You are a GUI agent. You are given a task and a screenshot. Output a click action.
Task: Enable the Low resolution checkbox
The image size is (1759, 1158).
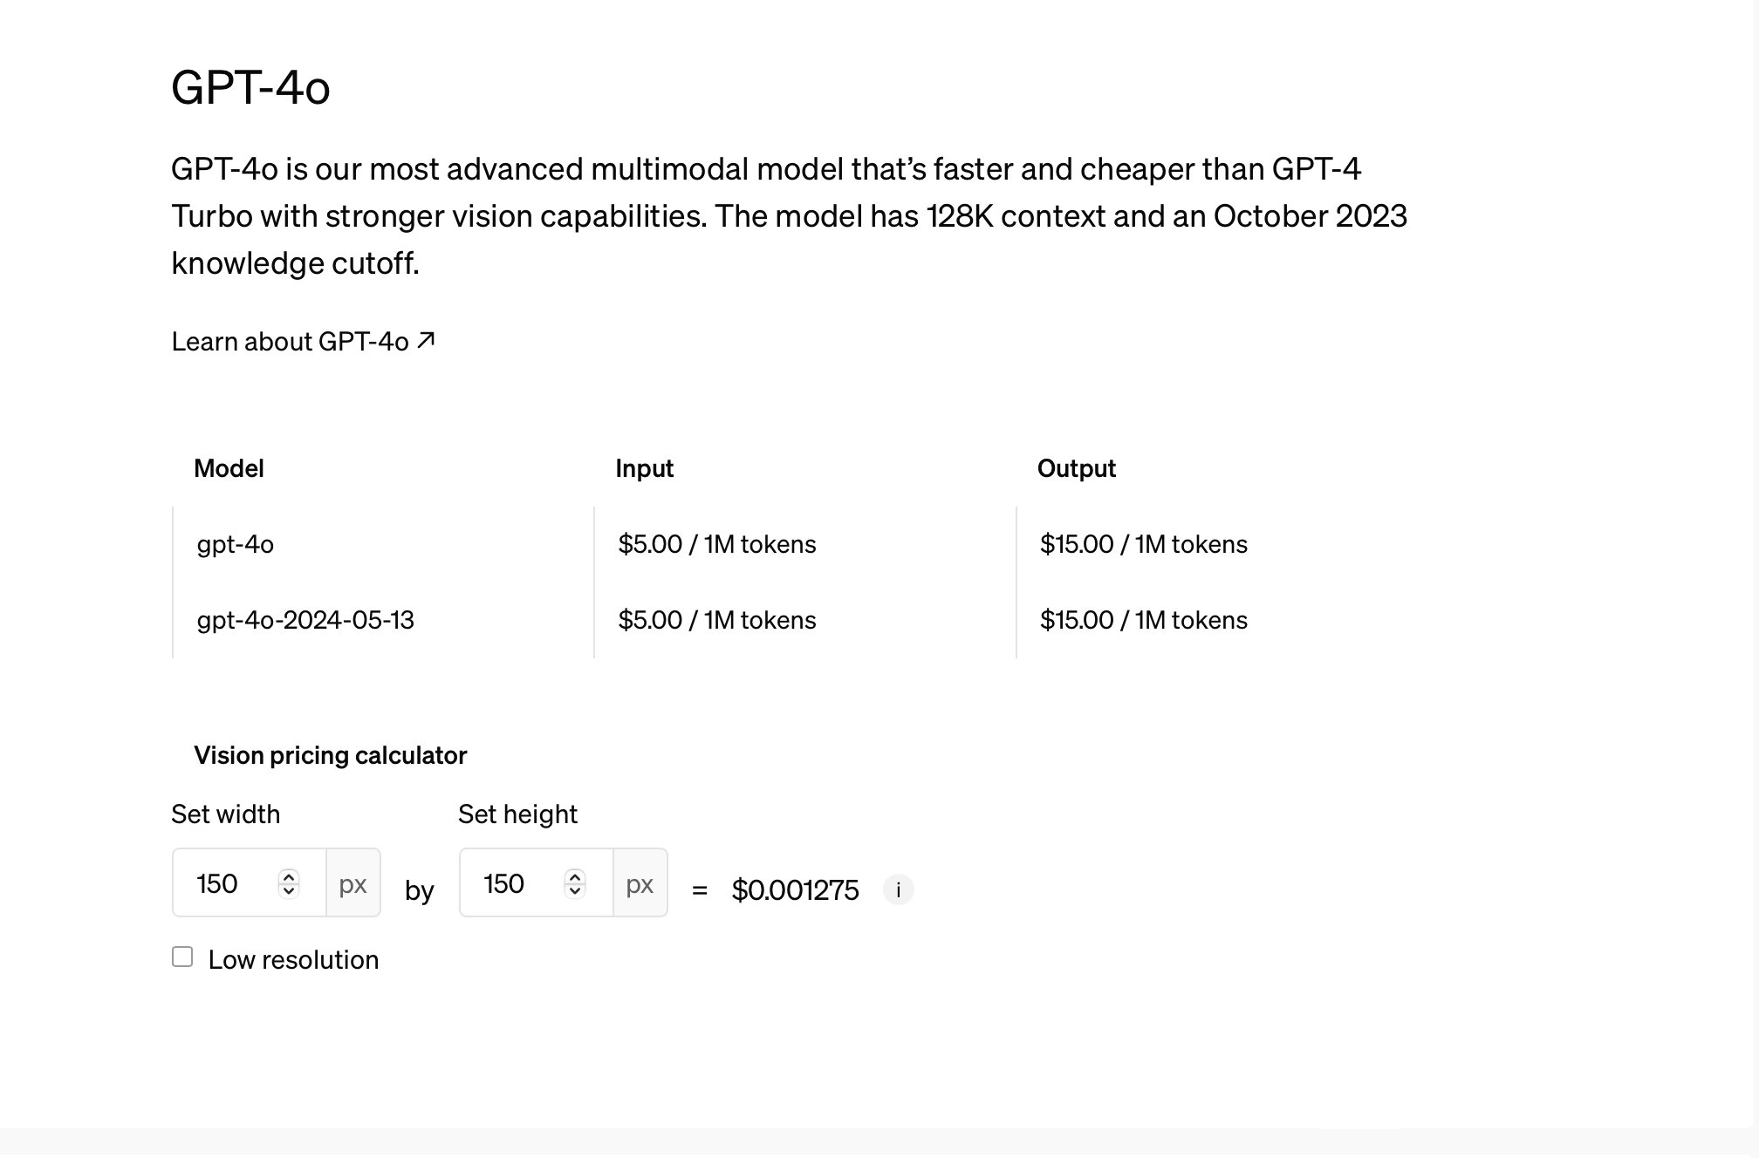coord(182,957)
